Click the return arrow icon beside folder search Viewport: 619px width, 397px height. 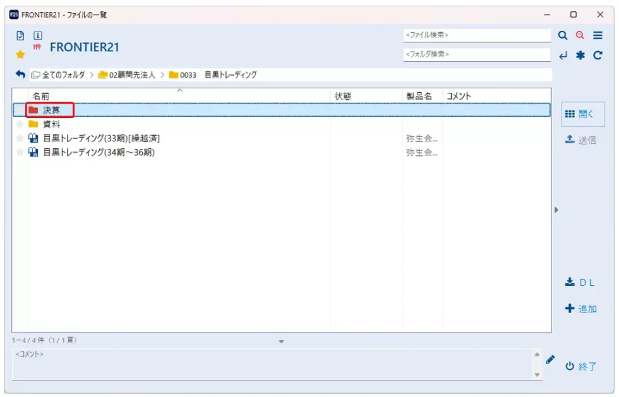[563, 56]
